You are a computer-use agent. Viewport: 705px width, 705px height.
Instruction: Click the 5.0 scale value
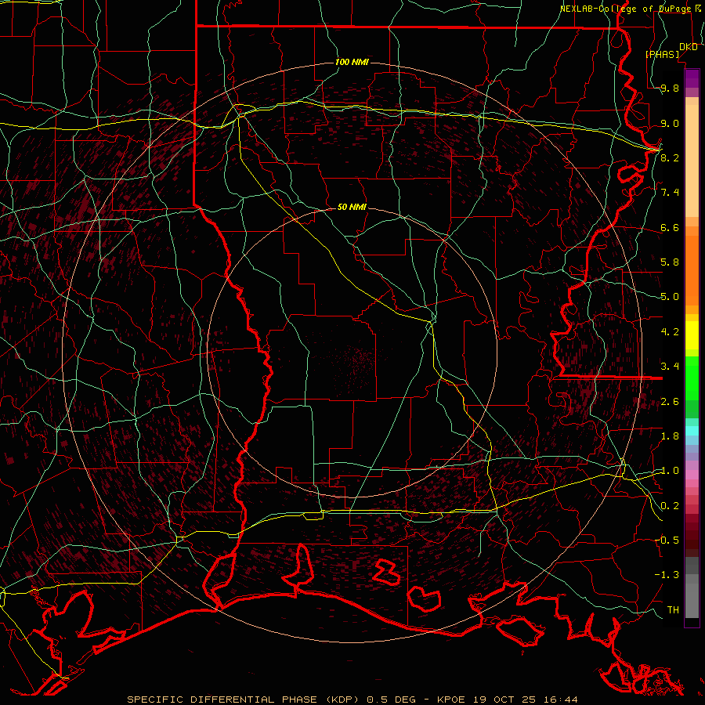point(670,297)
